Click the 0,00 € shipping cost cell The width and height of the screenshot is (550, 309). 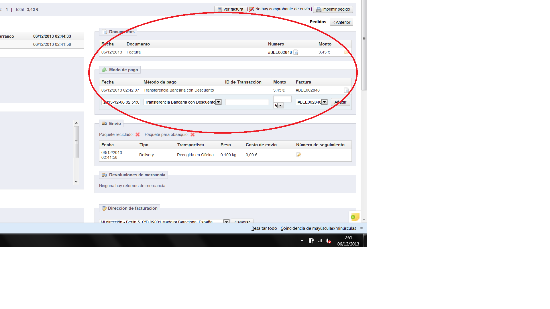pyautogui.click(x=252, y=155)
